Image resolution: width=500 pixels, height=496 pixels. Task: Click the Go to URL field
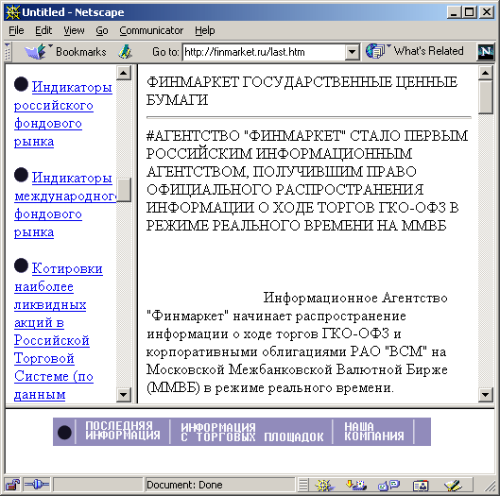pos(264,52)
